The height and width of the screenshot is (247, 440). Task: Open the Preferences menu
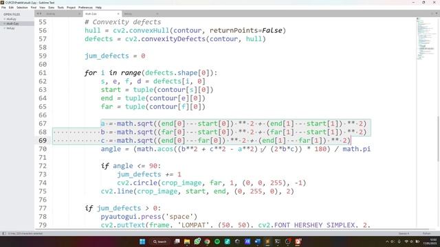pos(85,8)
